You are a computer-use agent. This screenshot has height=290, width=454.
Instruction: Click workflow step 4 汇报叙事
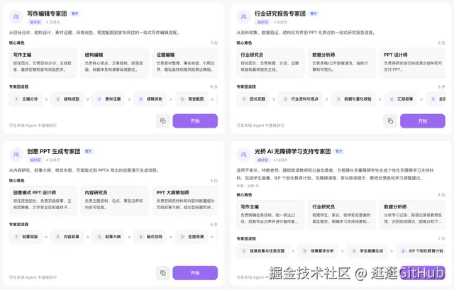click(401, 99)
